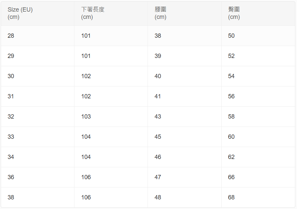Click the Size (EU) column header

(x=20, y=13)
